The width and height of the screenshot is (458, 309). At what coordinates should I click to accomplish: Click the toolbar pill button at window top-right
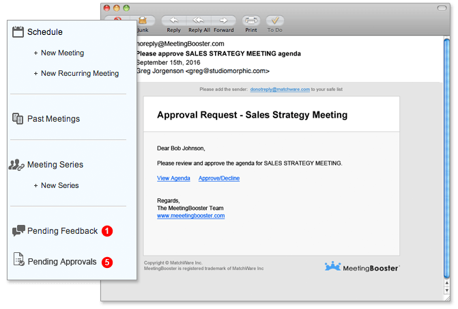click(x=442, y=8)
